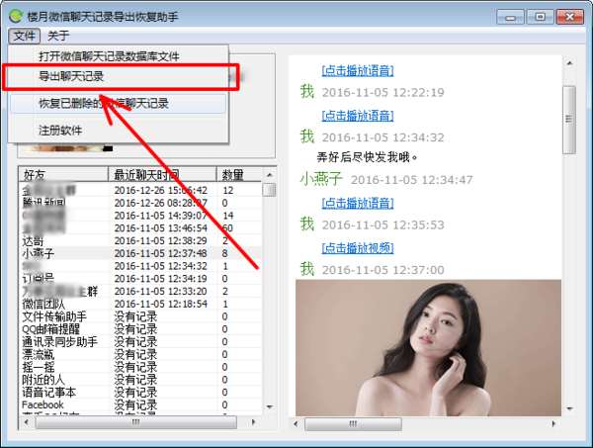The image size is (593, 448).
Task: Play voice message above 12:22:19 timestamp
Action: [358, 71]
